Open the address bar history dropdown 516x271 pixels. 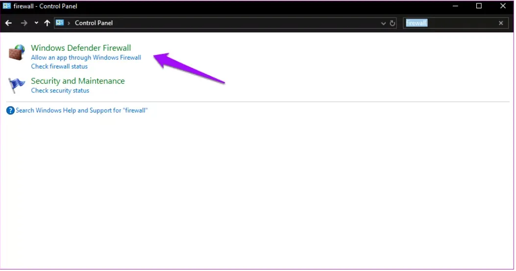383,23
